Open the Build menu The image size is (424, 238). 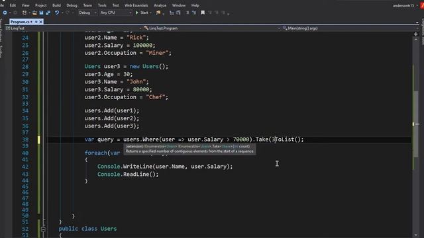pyautogui.click(x=56, y=5)
